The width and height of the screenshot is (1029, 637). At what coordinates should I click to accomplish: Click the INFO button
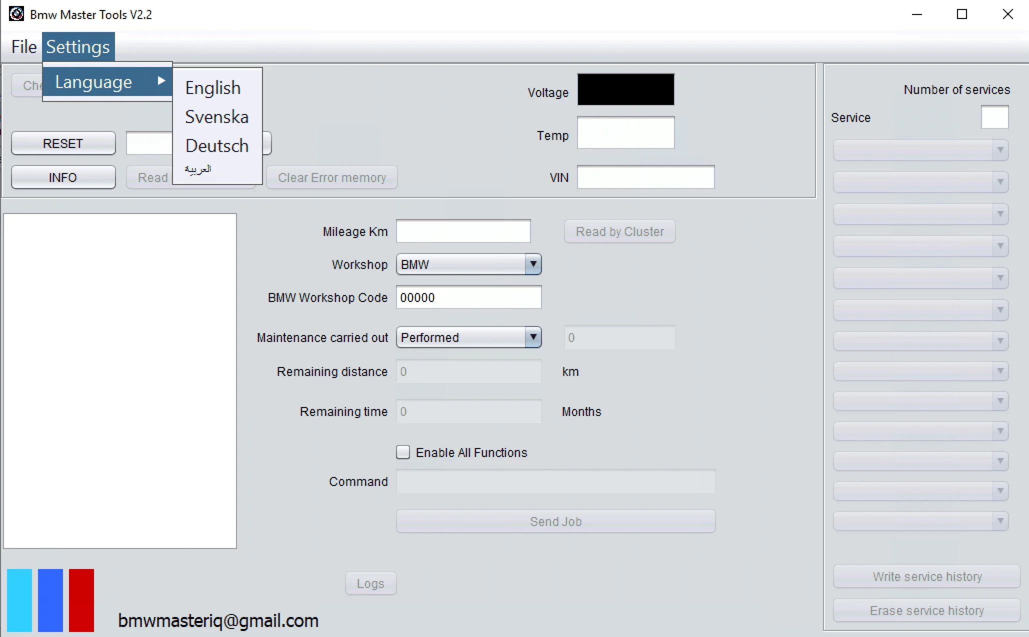(x=63, y=177)
